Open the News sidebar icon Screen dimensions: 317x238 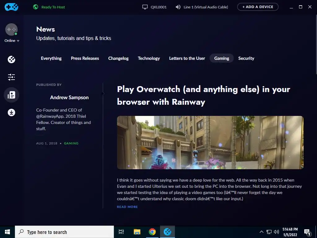pos(11,95)
